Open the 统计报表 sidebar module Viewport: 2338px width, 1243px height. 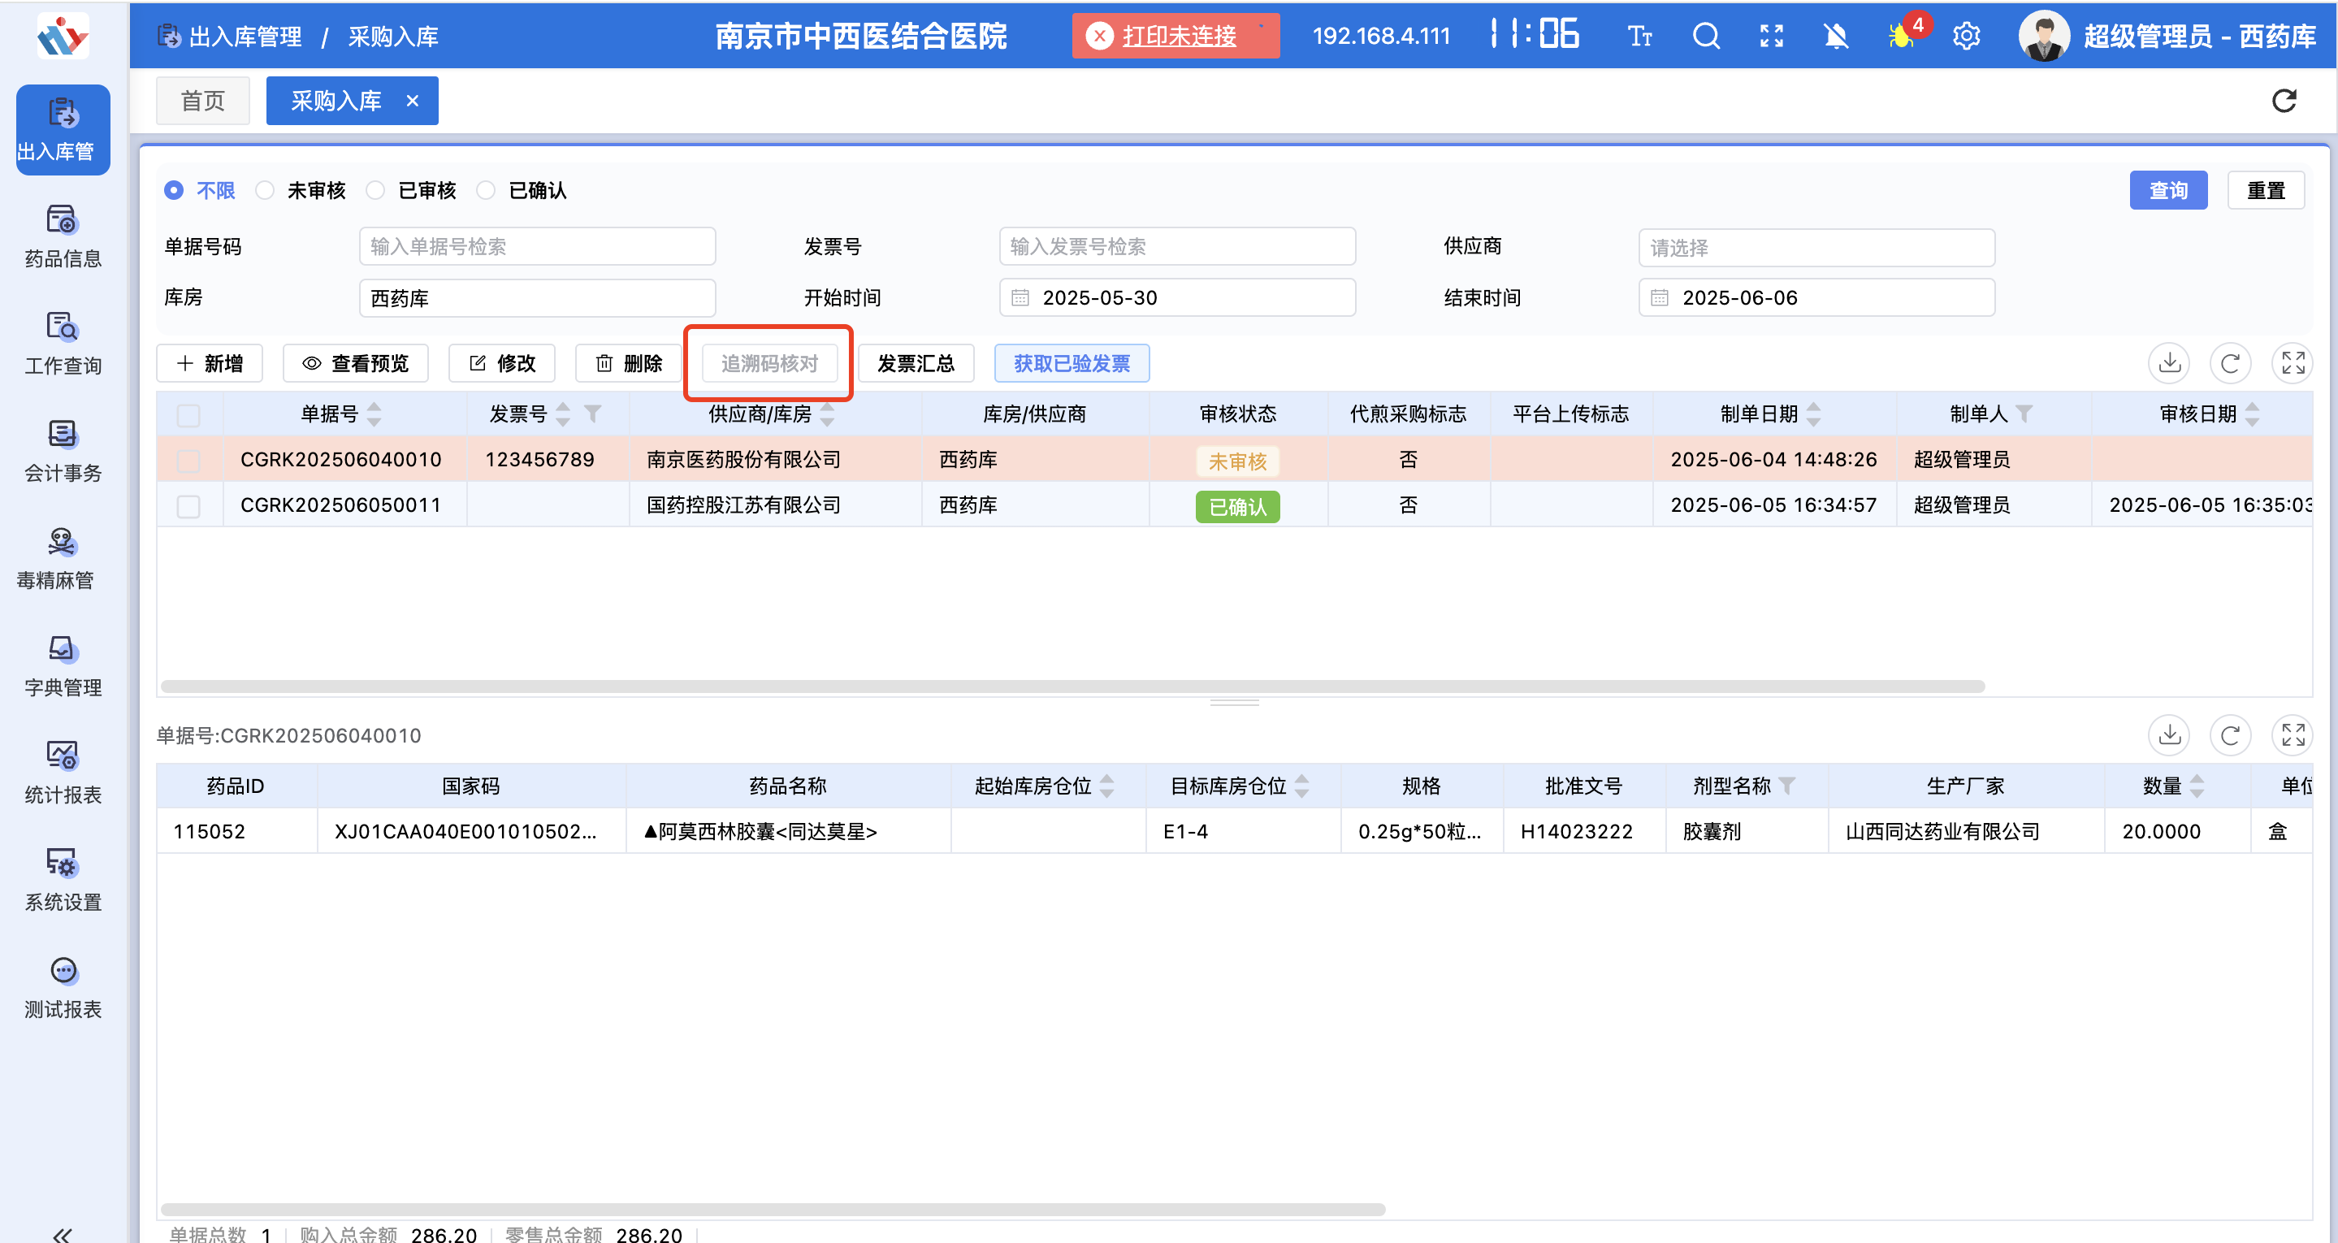[62, 772]
